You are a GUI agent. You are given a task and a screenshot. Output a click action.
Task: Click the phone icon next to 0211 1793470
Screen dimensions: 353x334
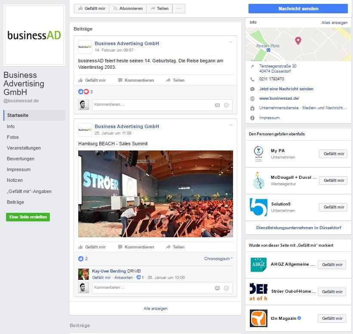(x=252, y=79)
